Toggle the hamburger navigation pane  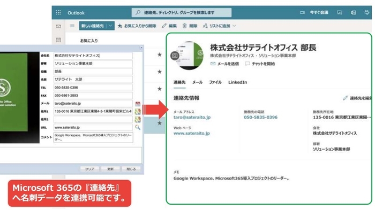pyautogui.click(x=72, y=26)
